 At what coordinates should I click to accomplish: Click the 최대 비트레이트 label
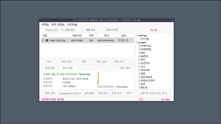(112, 87)
